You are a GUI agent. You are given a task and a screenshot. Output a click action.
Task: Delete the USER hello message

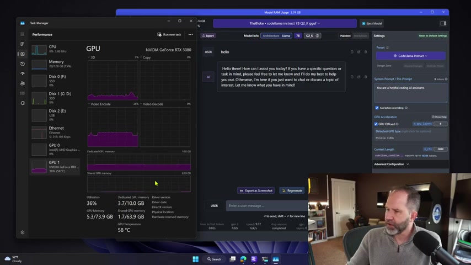(366, 52)
